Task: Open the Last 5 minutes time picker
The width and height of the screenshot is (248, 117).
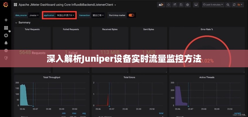Action: 213,5
